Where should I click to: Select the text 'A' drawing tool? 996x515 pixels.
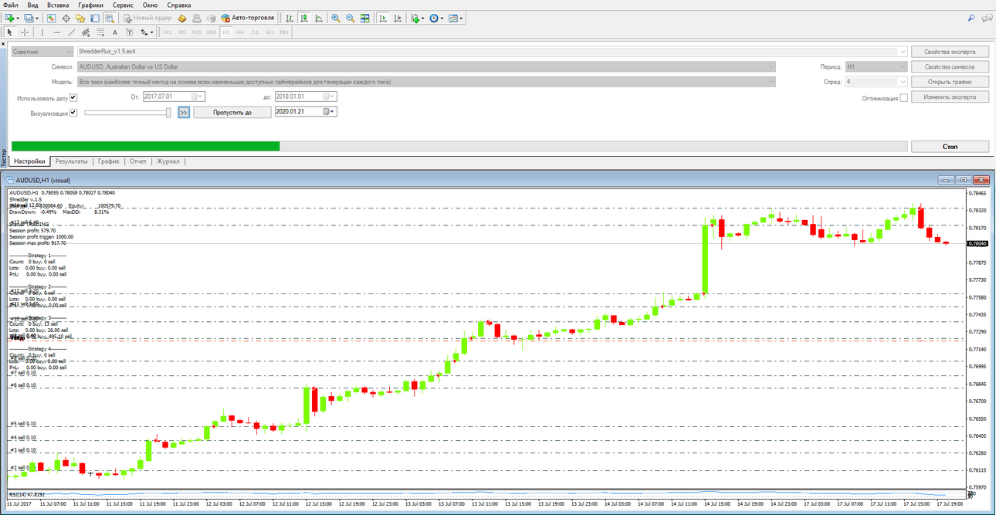point(115,32)
